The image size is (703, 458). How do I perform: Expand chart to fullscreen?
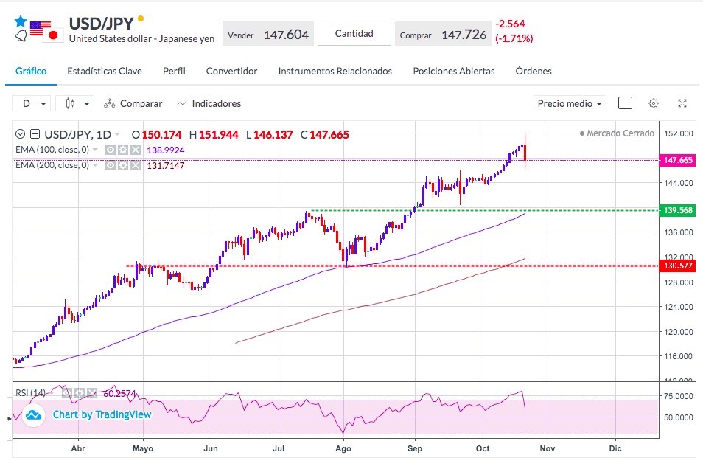(x=682, y=104)
